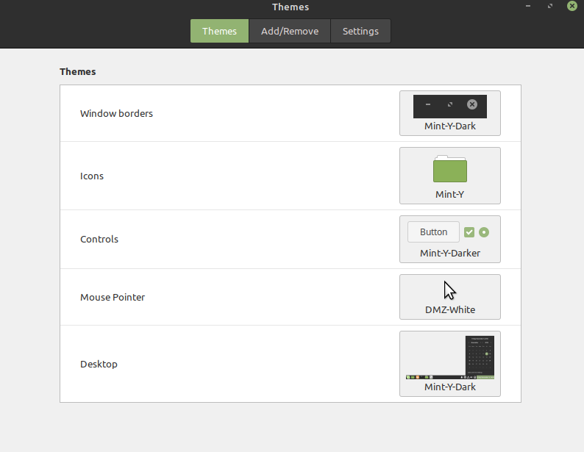Click the Icons row label
This screenshot has height=452, width=584.
[x=92, y=176]
